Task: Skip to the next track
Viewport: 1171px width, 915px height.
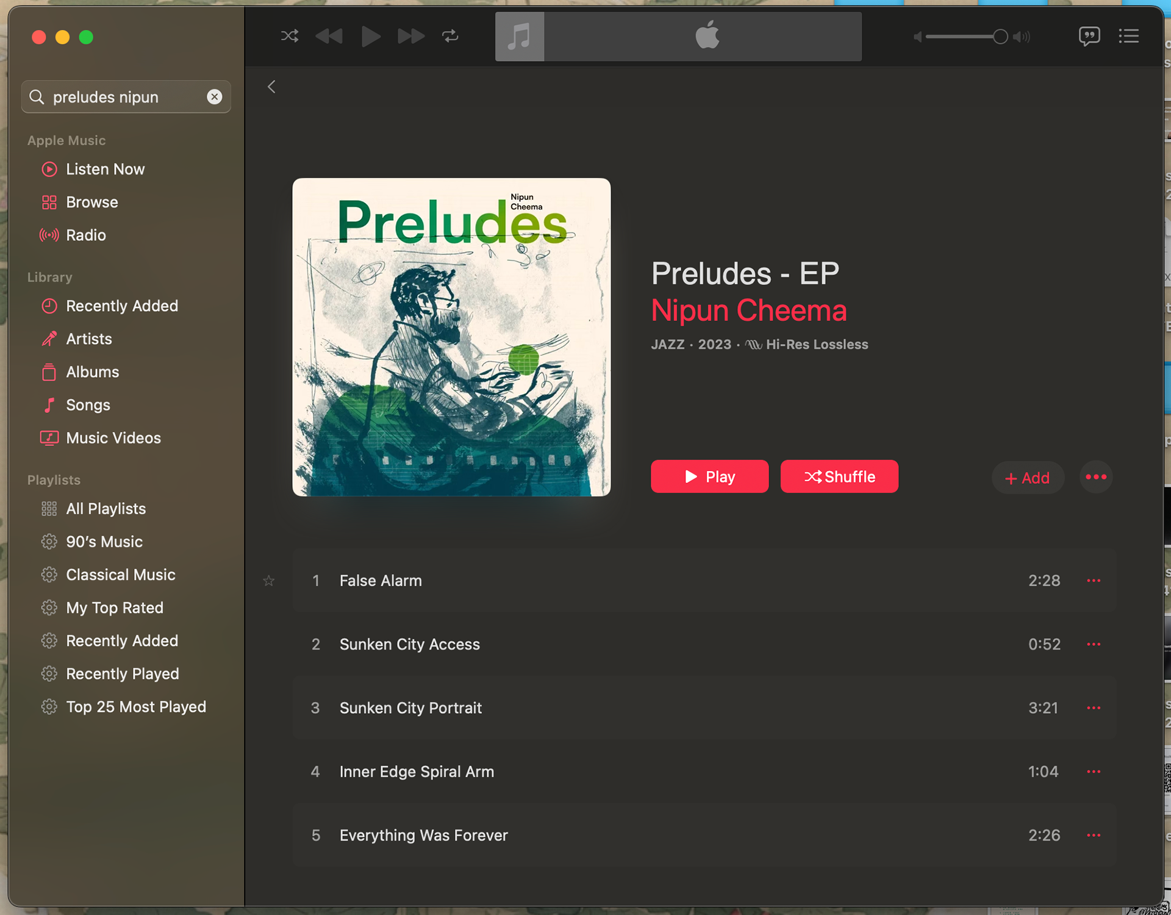Action: (411, 36)
